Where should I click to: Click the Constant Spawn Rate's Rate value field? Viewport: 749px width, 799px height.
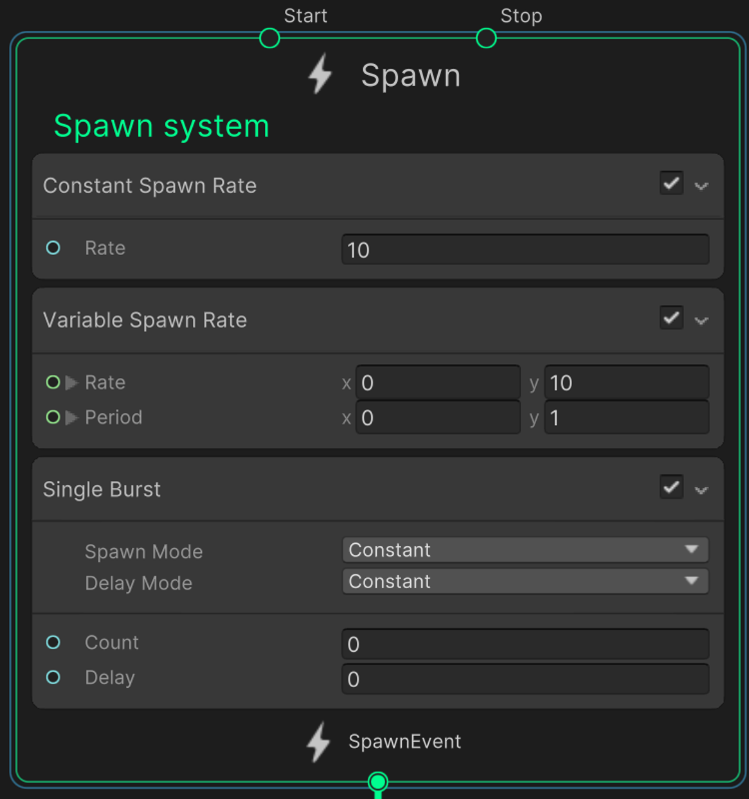coord(525,249)
